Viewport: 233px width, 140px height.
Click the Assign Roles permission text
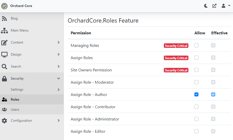82,58
